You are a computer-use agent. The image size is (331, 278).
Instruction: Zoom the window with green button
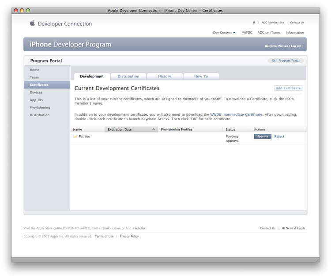click(x=28, y=10)
